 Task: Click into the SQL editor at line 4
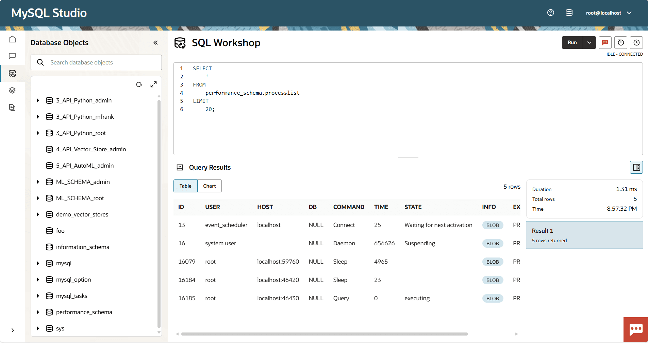click(x=252, y=93)
